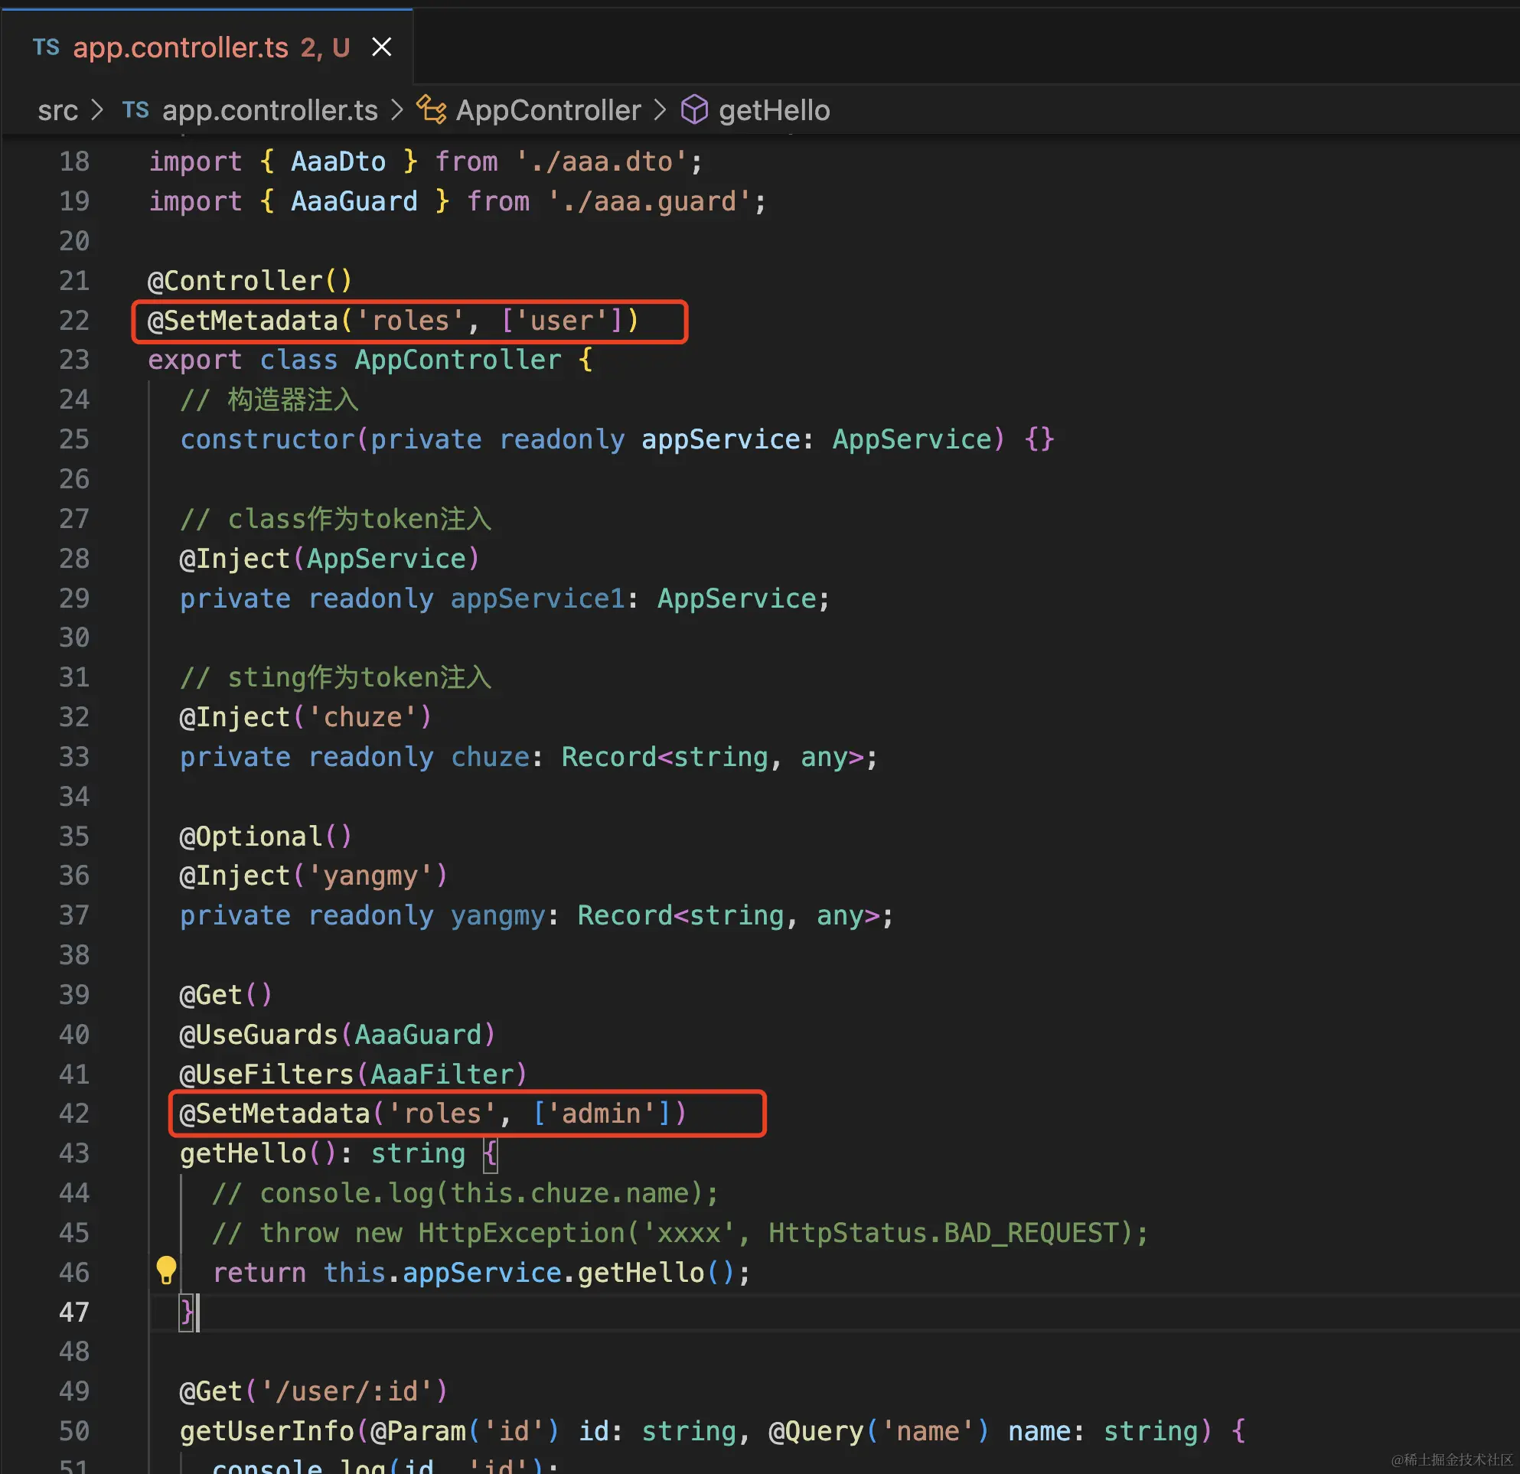This screenshot has width=1520, height=1474.
Task: Open app.controller.ts breadcrumb dropdown
Action: [x=269, y=110]
